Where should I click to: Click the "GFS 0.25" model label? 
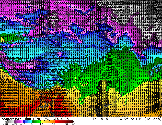click(59, 119)
